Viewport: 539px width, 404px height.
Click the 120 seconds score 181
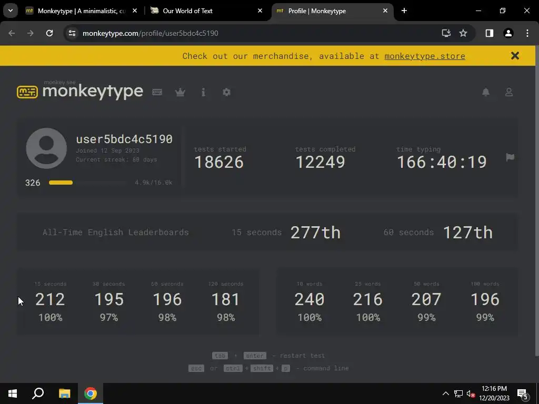coord(225,299)
